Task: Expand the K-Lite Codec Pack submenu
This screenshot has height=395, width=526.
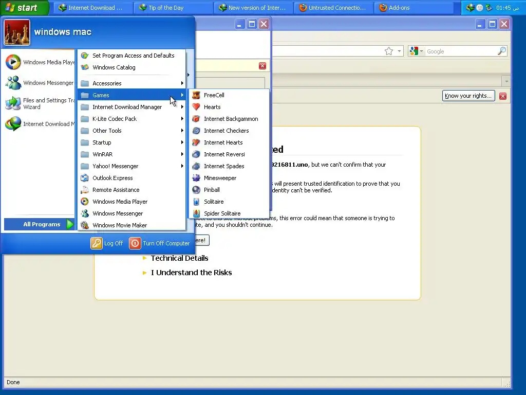Action: (x=131, y=119)
